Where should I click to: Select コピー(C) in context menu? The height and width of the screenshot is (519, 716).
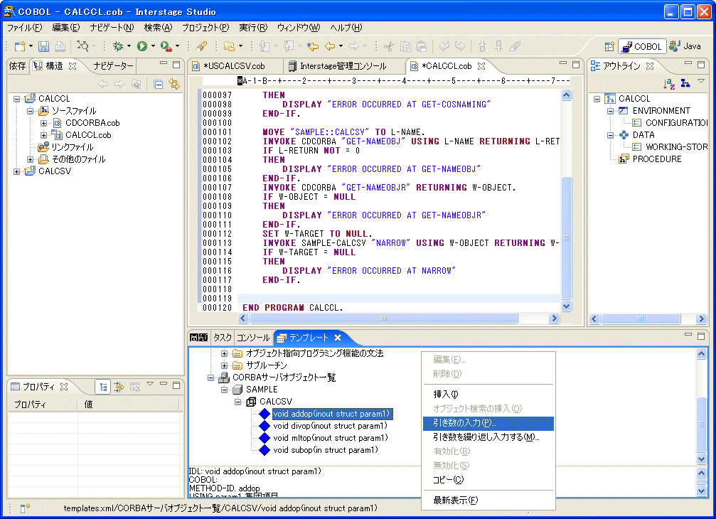tap(488, 480)
